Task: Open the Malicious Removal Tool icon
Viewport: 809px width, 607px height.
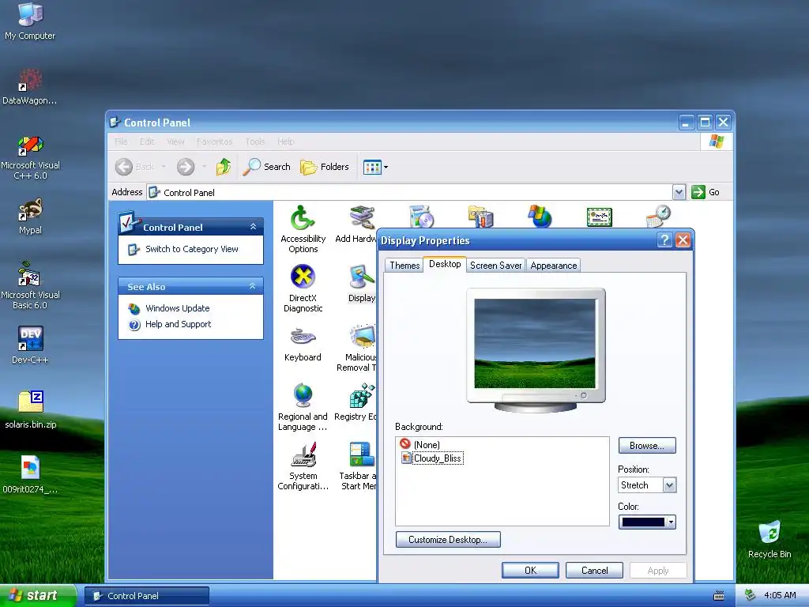Action: pyautogui.click(x=358, y=348)
